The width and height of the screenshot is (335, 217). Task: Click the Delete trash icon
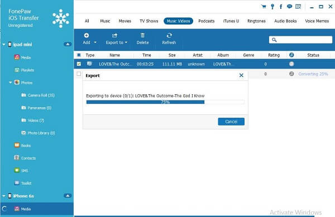[142, 35]
